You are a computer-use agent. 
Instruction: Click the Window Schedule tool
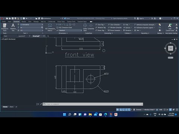[115, 28]
